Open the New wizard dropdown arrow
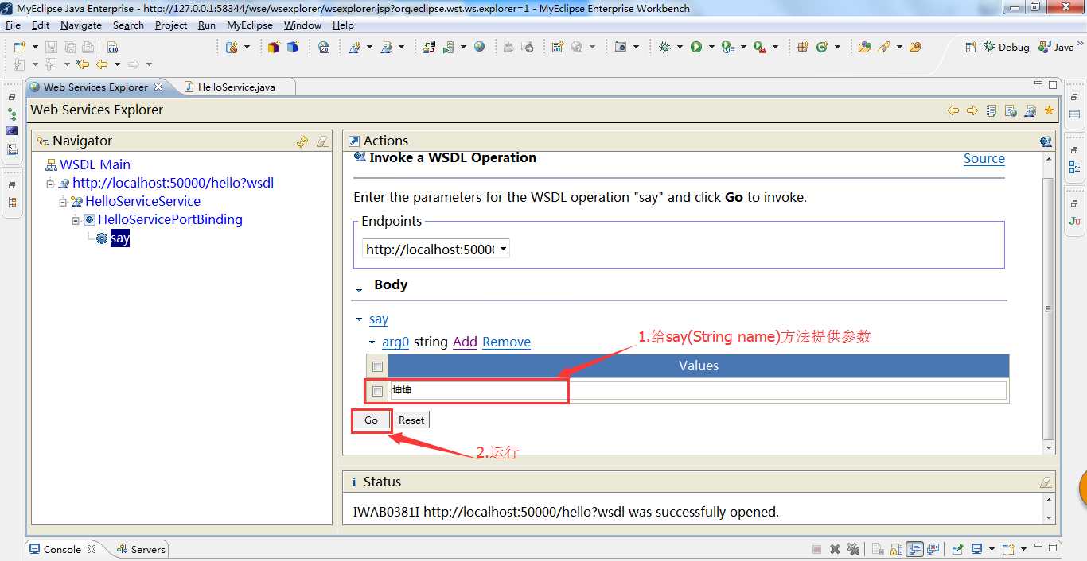This screenshot has height=561, width=1087. coord(35,48)
